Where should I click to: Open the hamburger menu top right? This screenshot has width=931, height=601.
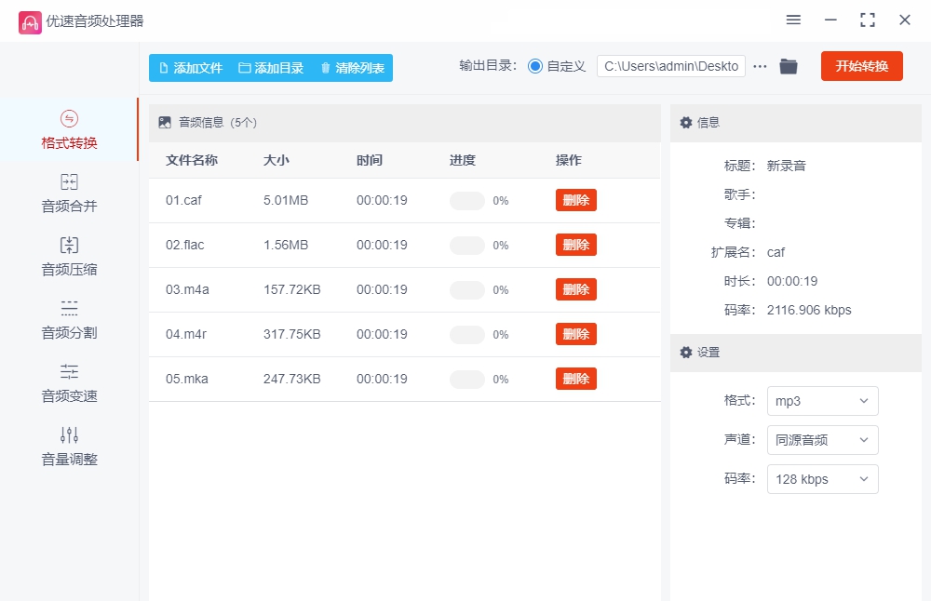(x=793, y=20)
